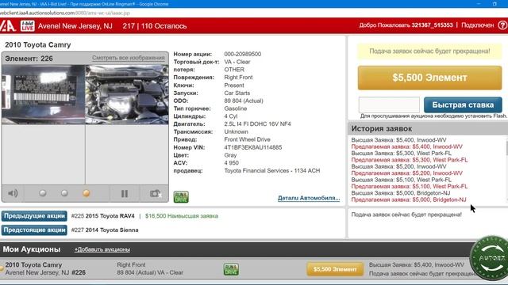The width and height of the screenshot is (508, 285).
Task: Restore the Chrome window using title bar button
Action: (x=495, y=4)
